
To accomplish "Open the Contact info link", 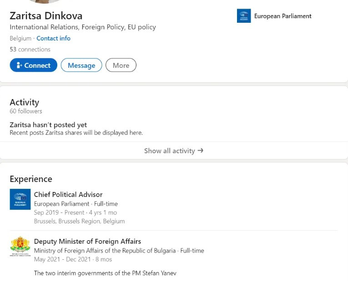I will [x=53, y=38].
